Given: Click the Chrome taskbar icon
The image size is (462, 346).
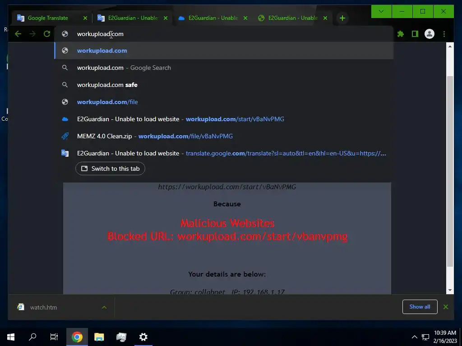Looking at the screenshot, I should [x=77, y=337].
